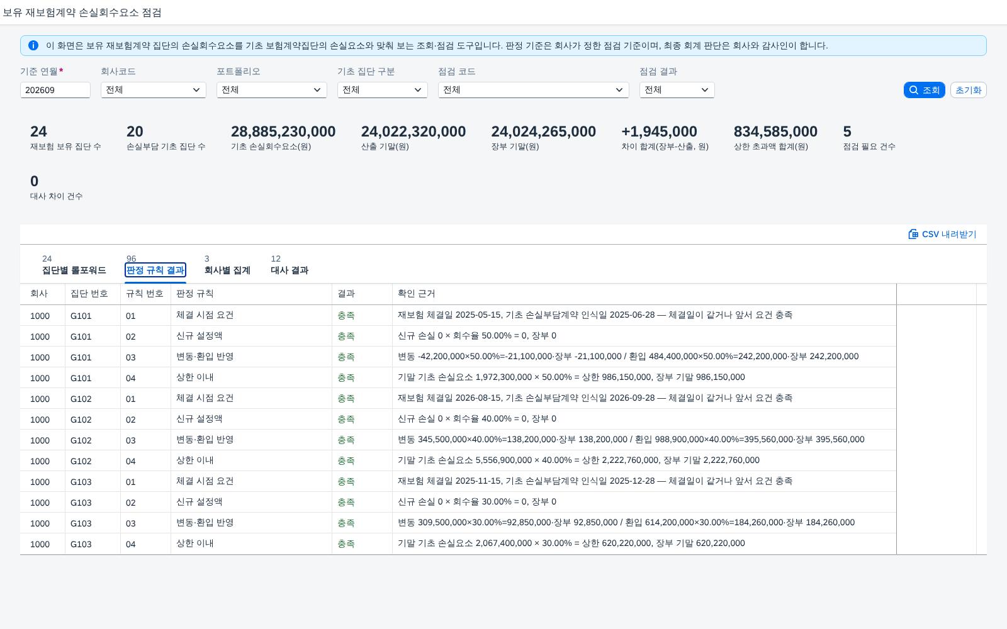The height and width of the screenshot is (629, 1007).
Task: Click the CSV 내려받기 download icon
Action: (x=913, y=234)
